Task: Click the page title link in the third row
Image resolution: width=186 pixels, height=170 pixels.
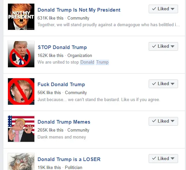Action: click(x=61, y=85)
